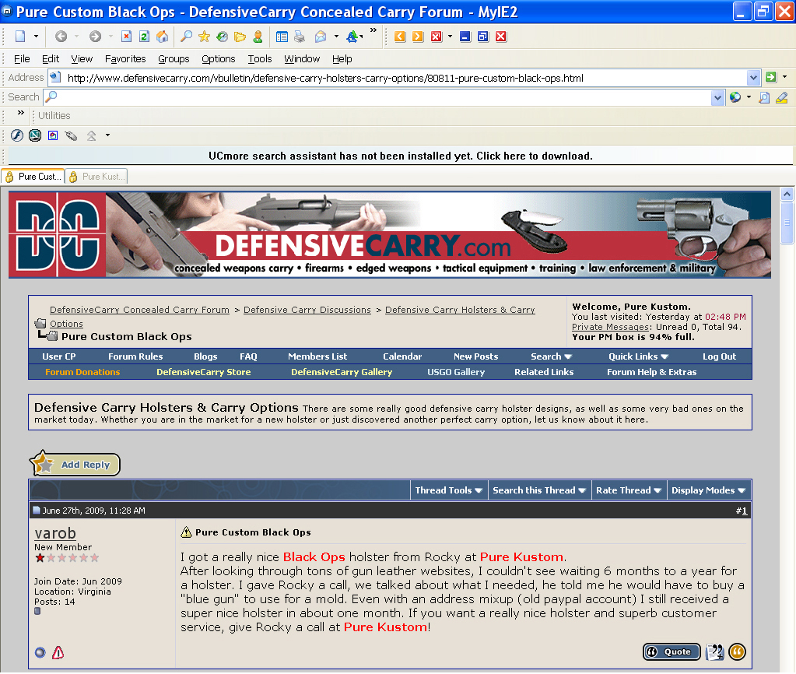This screenshot has height=674, width=796.
Task: Click the green N icon in utilities bar
Action: pos(35,135)
